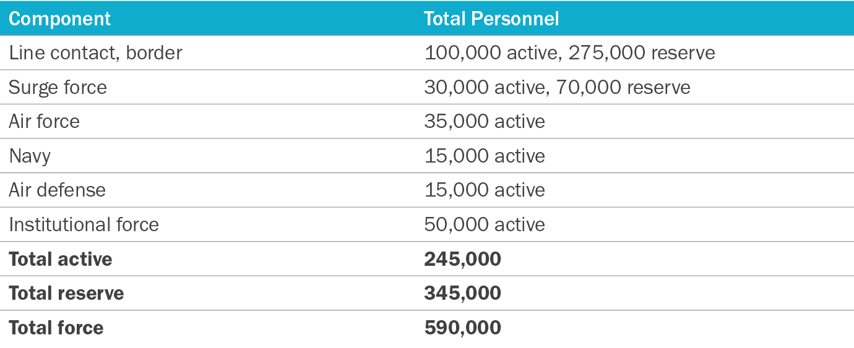Select the 'Navy' row label
Image resolution: width=854 pixels, height=348 pixels.
tap(30, 156)
